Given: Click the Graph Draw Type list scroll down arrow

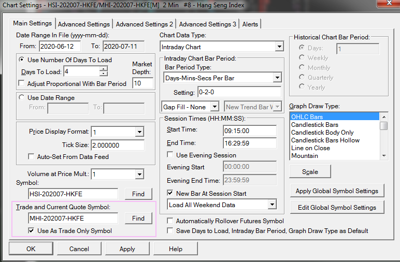Looking at the screenshot, I should tap(383, 156).
